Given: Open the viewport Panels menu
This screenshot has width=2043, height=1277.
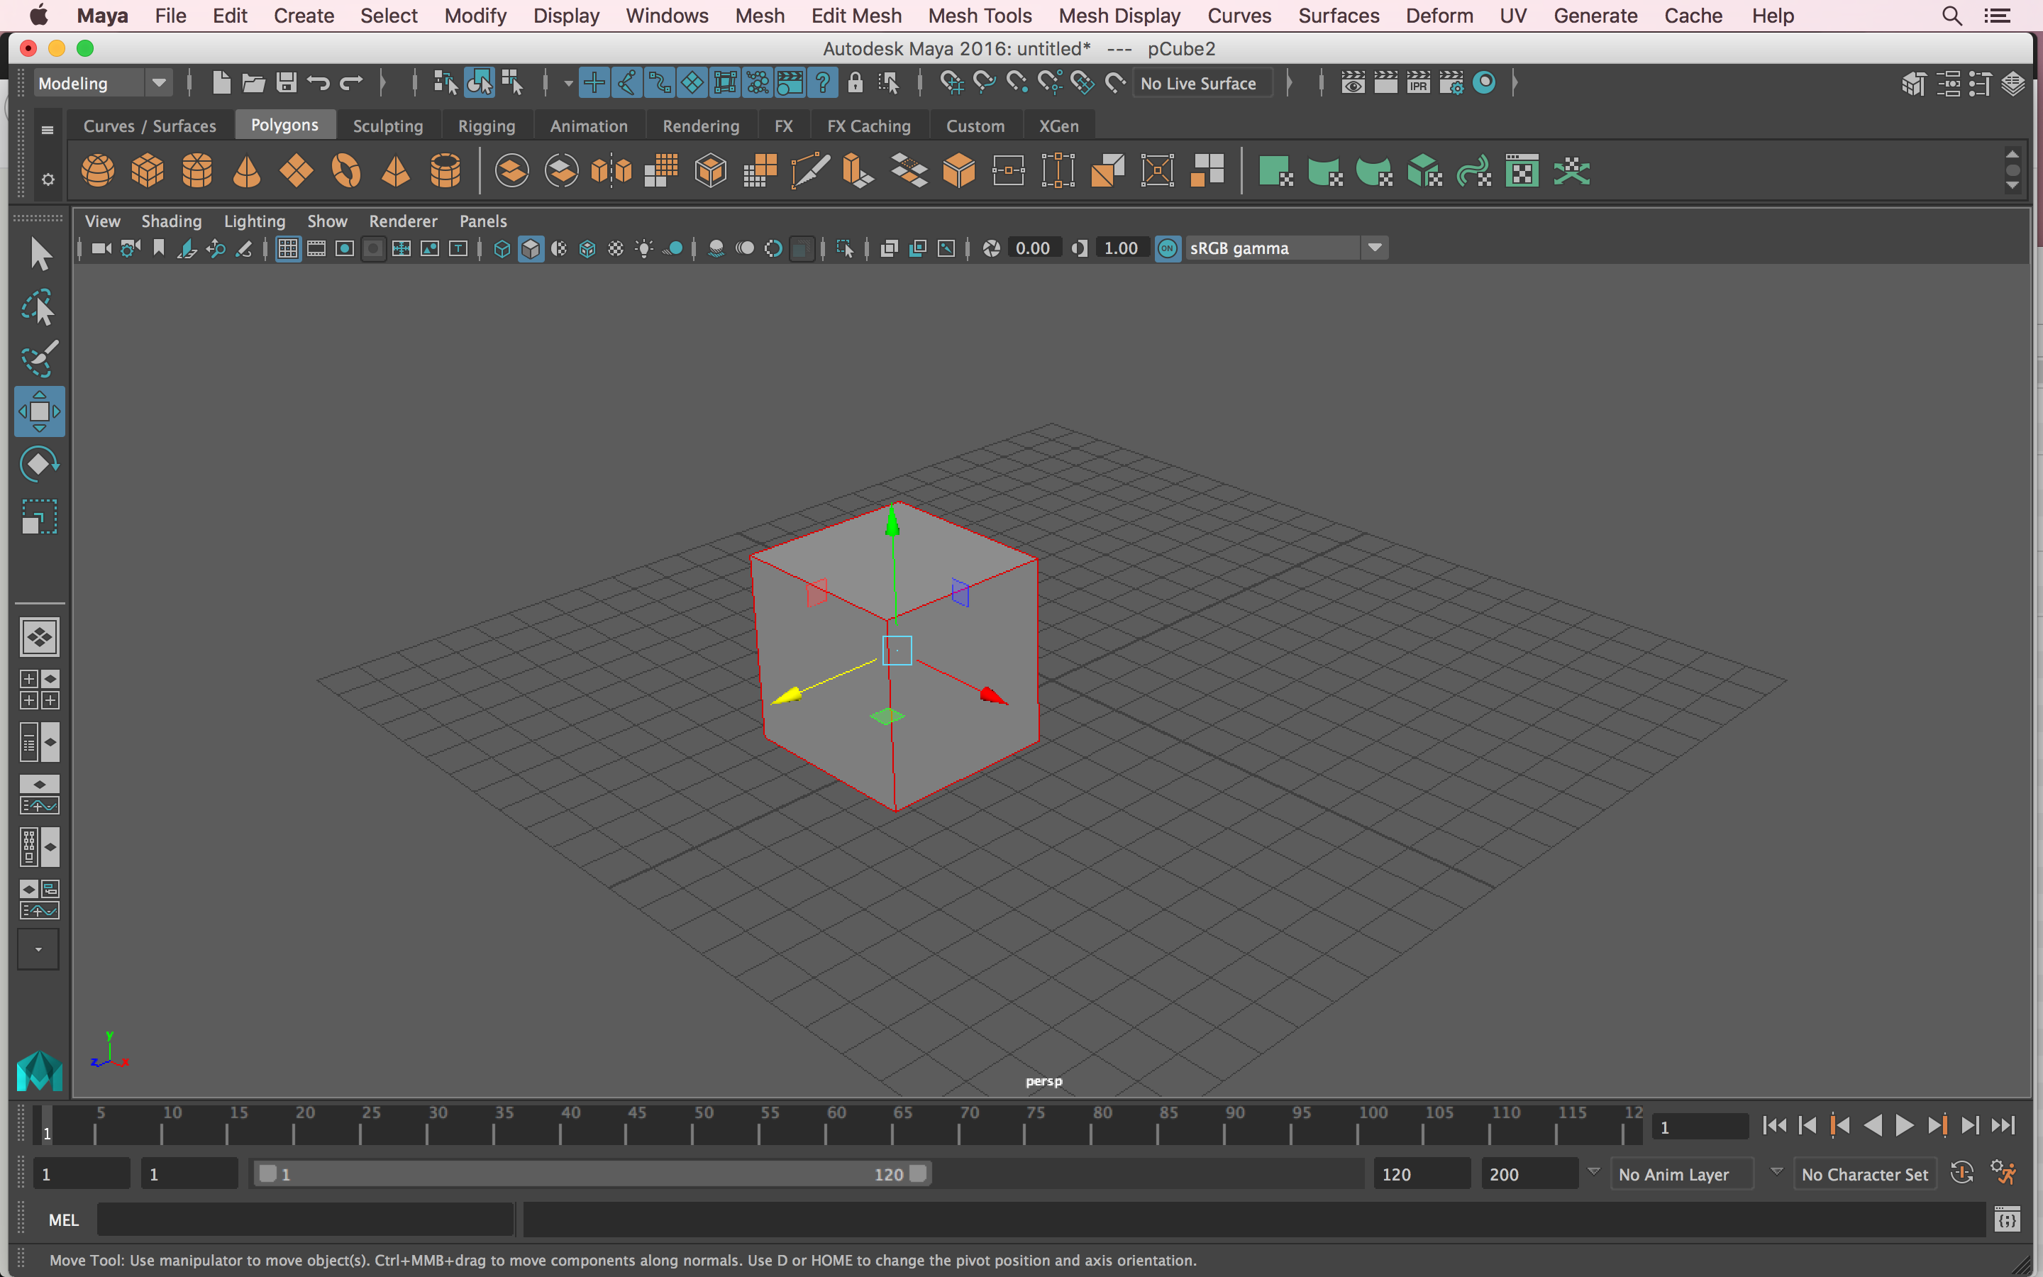Looking at the screenshot, I should pyautogui.click(x=483, y=221).
